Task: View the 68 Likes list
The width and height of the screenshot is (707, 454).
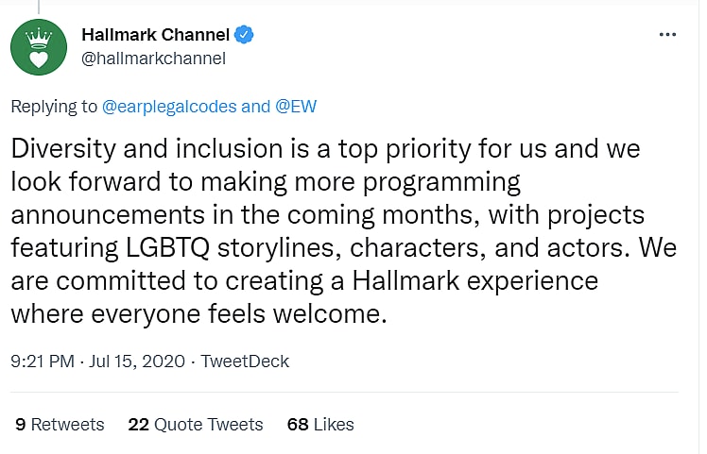Action: [x=319, y=425]
